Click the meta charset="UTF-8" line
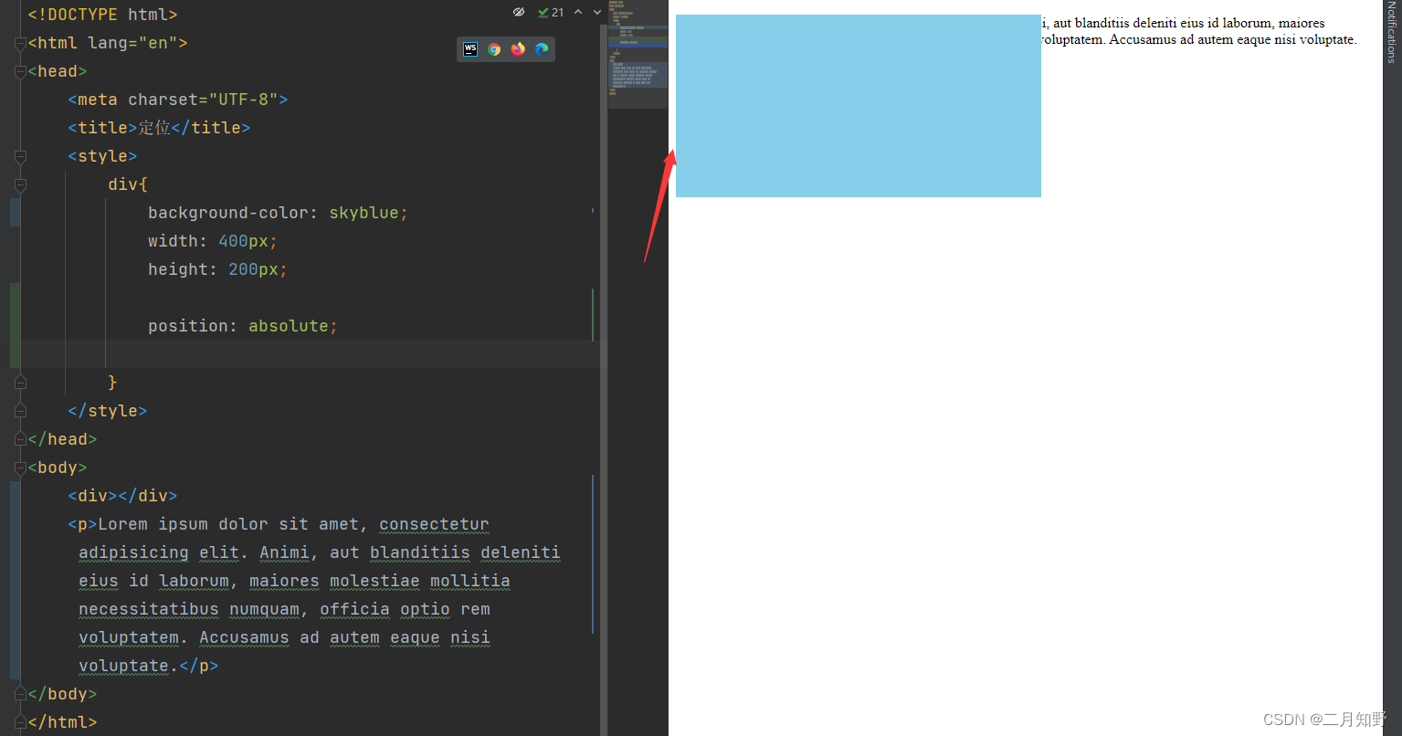Image resolution: width=1402 pixels, height=736 pixels. (178, 100)
